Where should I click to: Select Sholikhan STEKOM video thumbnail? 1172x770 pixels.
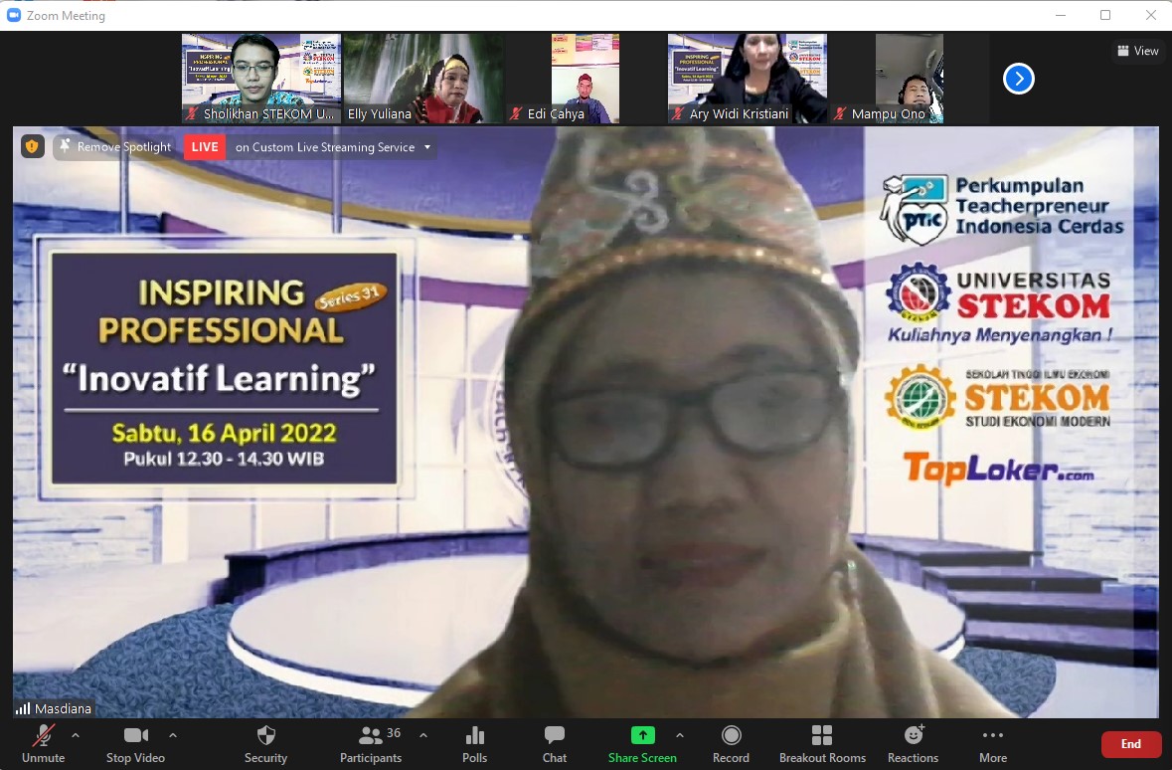point(260,78)
